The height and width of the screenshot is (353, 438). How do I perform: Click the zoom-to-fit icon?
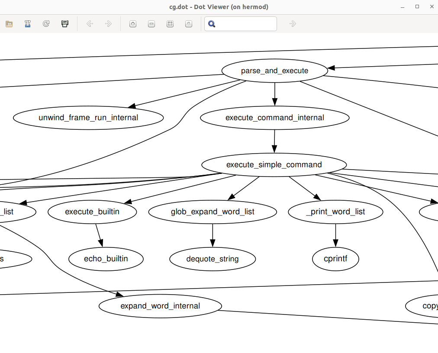[x=170, y=24]
